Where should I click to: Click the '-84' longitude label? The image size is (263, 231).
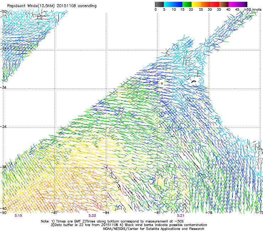pyautogui.click(x=106, y=213)
